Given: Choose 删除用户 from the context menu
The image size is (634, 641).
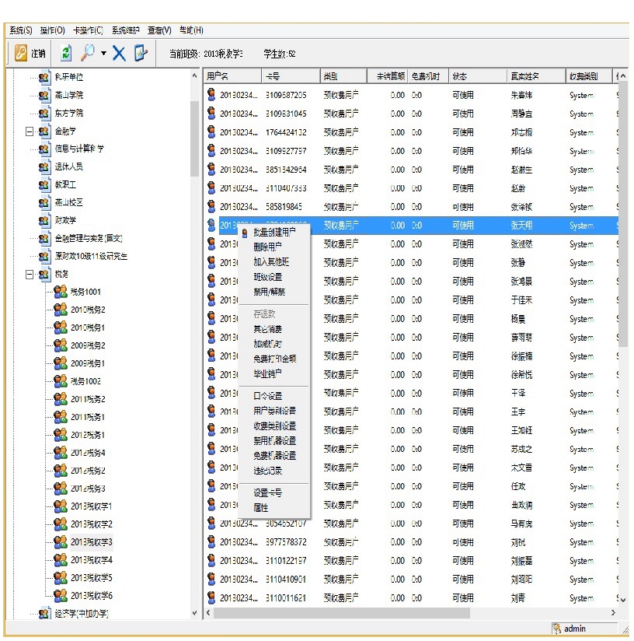Looking at the screenshot, I should 268,247.
